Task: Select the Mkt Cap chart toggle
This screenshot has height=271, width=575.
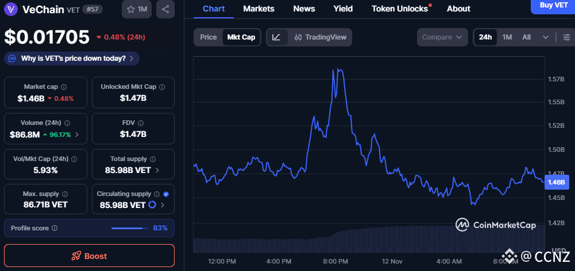Action: pos(241,37)
